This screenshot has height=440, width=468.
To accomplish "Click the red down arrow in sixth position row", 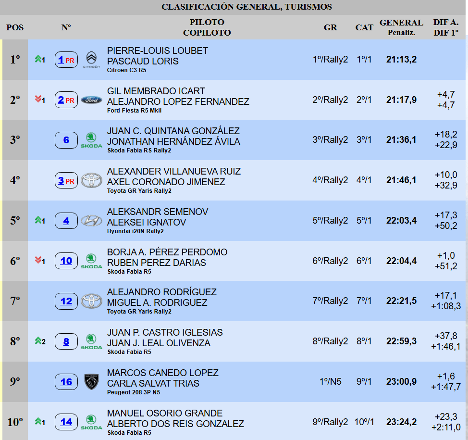I will coord(37,261).
